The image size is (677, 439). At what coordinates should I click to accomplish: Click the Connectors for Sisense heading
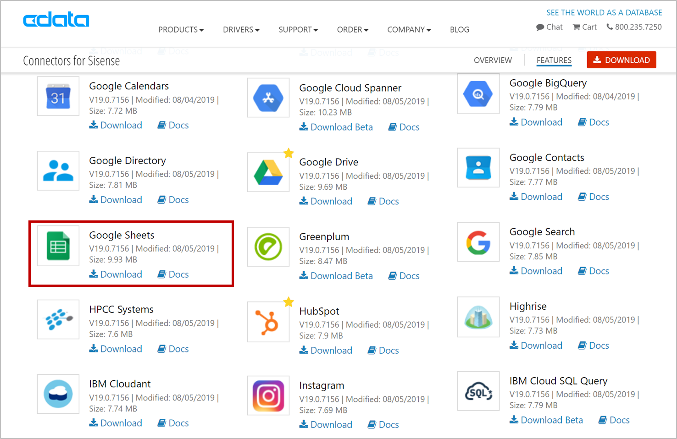tap(71, 61)
